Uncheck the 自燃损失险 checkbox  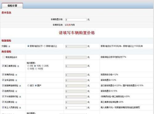pos(3,91)
